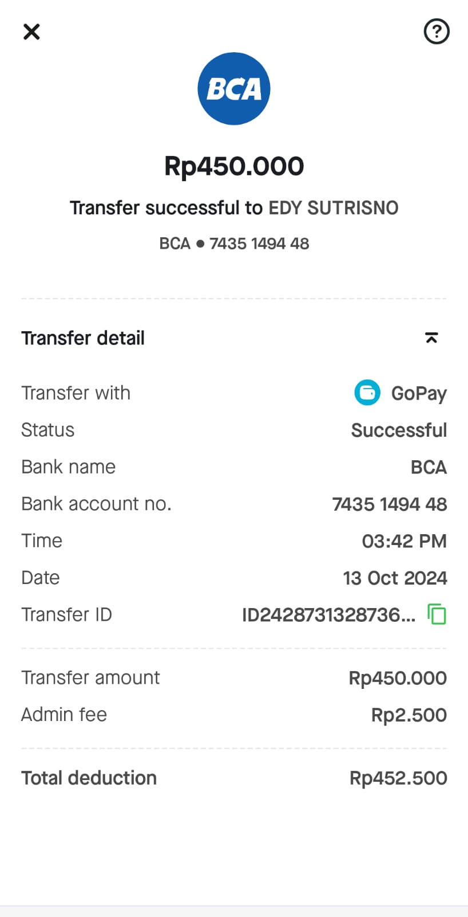Click the Admin fee Rp2.500 value
The height and width of the screenshot is (917, 468).
tap(408, 715)
